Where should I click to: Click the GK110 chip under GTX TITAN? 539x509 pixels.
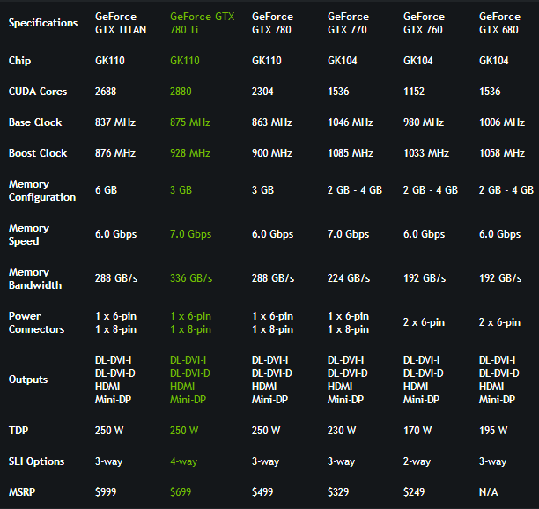click(110, 61)
